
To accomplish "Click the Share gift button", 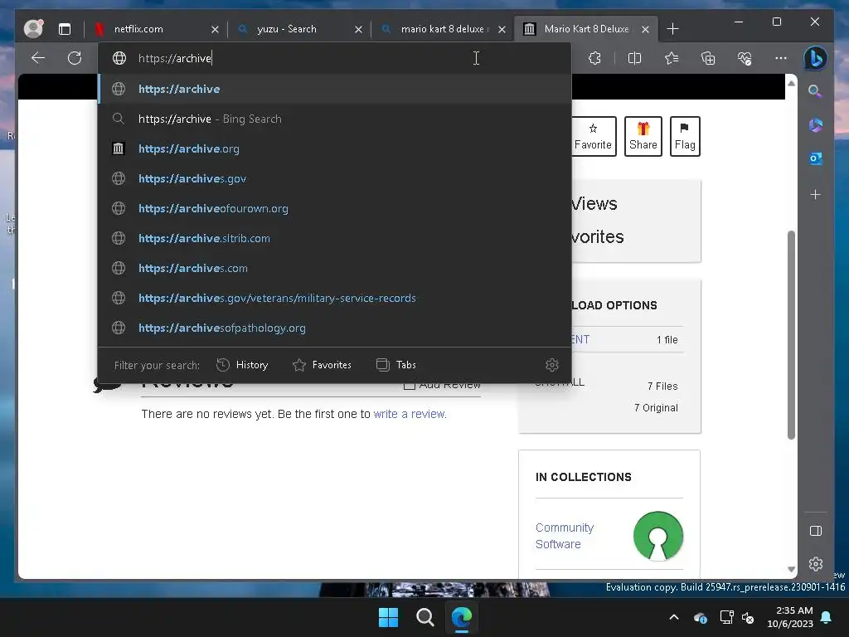I will 643,137.
